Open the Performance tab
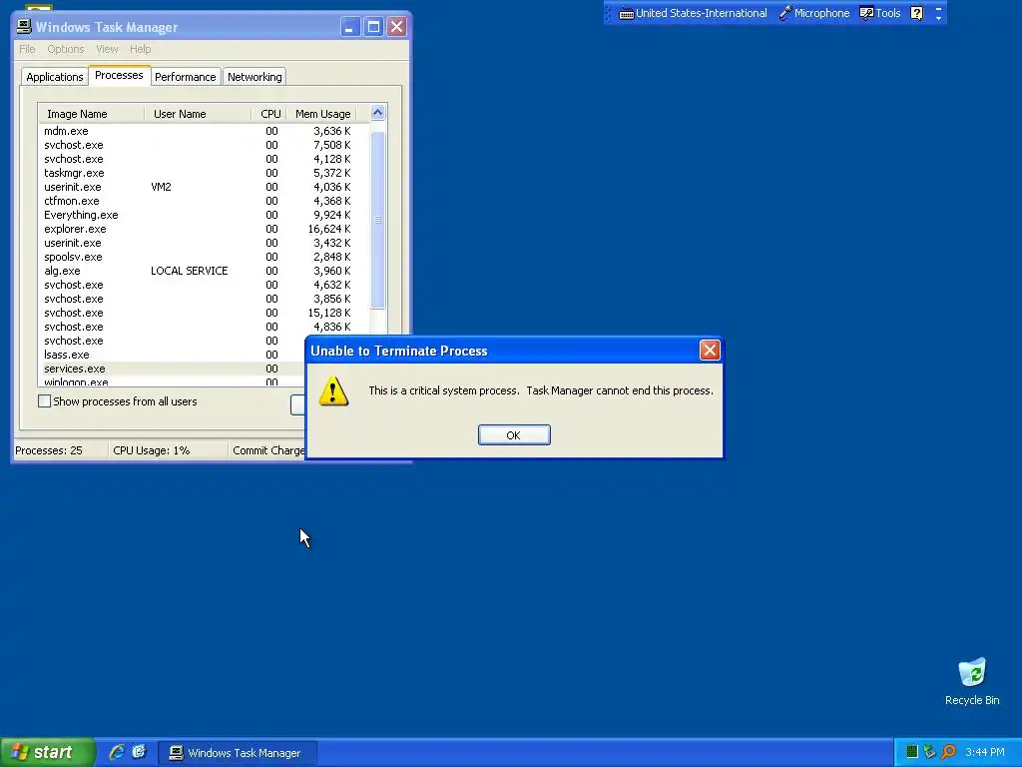This screenshot has height=767, width=1022. click(x=185, y=76)
